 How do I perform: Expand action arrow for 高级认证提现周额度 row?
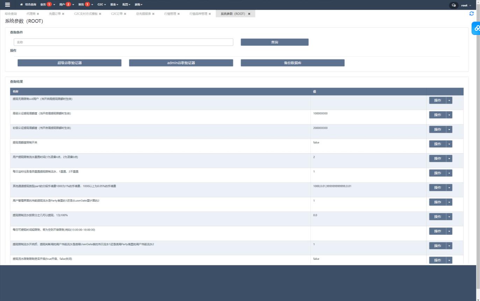click(449, 115)
